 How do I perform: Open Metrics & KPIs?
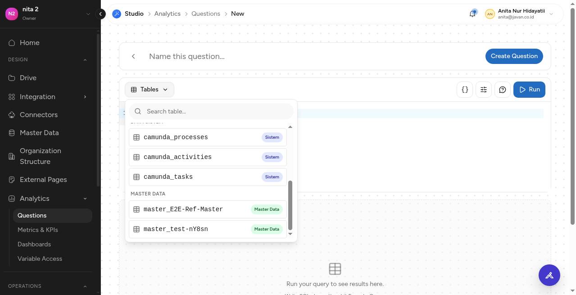pos(38,230)
